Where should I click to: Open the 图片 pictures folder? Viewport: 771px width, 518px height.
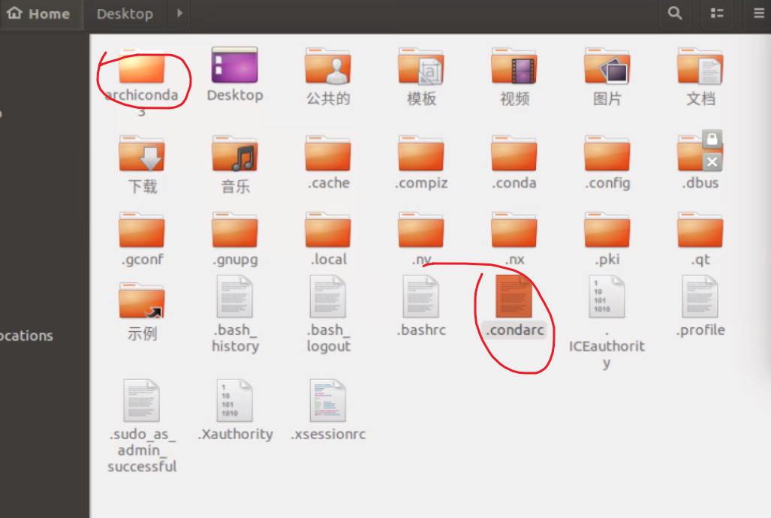(x=607, y=66)
